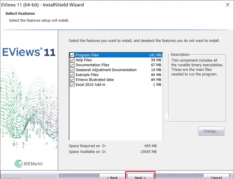The height and width of the screenshot is (179, 234).
Task: Toggle the Help Files checkbox
Action: (x=72, y=60)
